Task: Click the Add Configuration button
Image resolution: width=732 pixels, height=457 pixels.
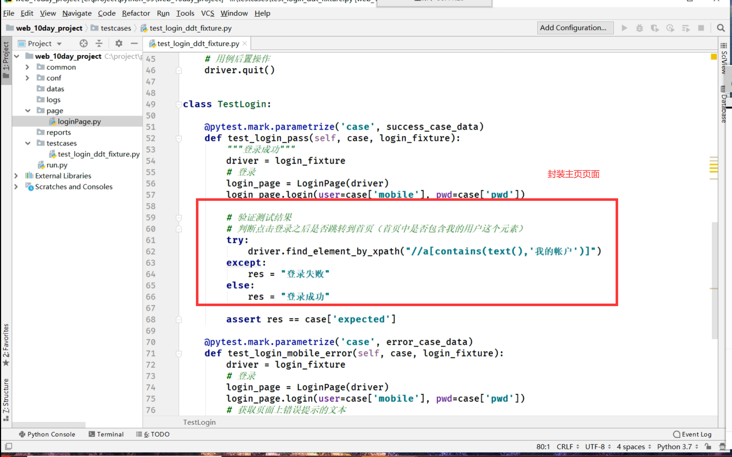Action: click(x=575, y=28)
